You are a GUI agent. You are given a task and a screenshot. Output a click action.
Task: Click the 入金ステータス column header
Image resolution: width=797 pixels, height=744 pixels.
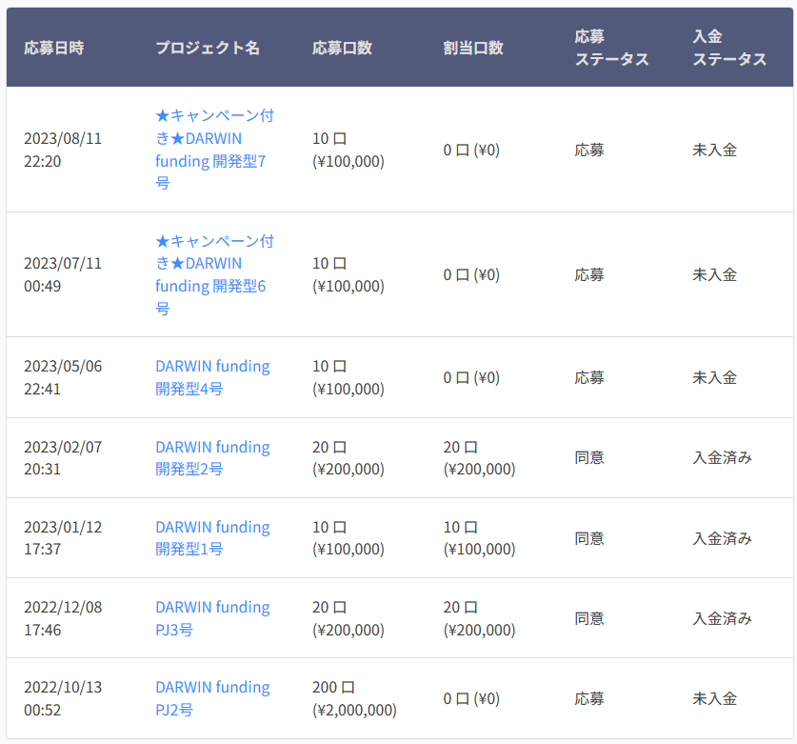[x=729, y=48]
